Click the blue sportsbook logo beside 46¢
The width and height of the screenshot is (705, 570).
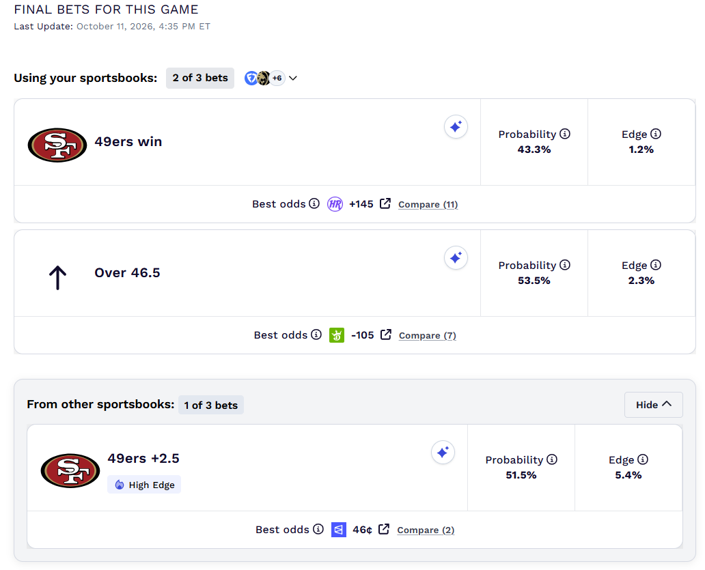339,530
